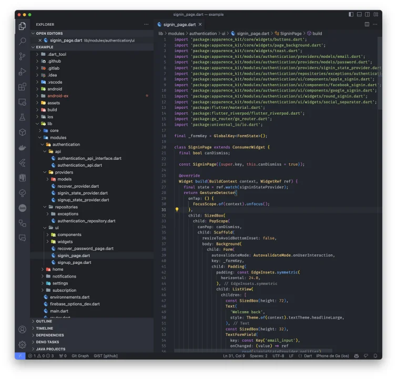Open recover_provider.dart file
397x379 pixels.
[92, 186]
